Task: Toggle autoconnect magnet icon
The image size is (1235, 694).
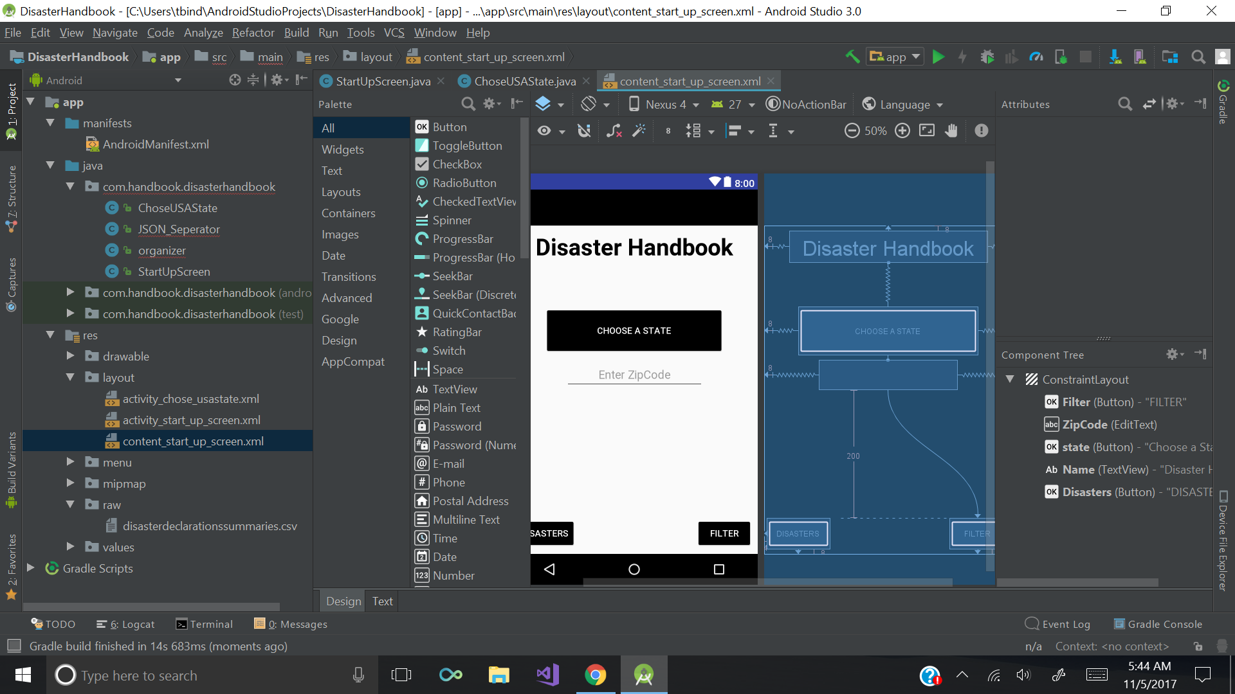Action: (x=584, y=131)
